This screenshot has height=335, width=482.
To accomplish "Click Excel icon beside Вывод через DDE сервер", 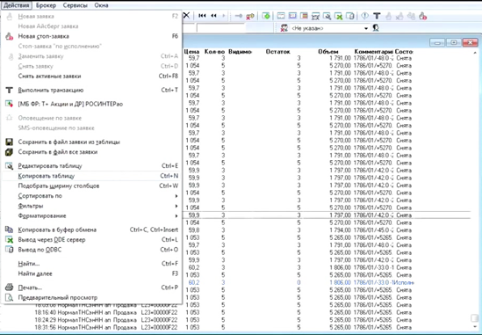I will coord(10,239).
